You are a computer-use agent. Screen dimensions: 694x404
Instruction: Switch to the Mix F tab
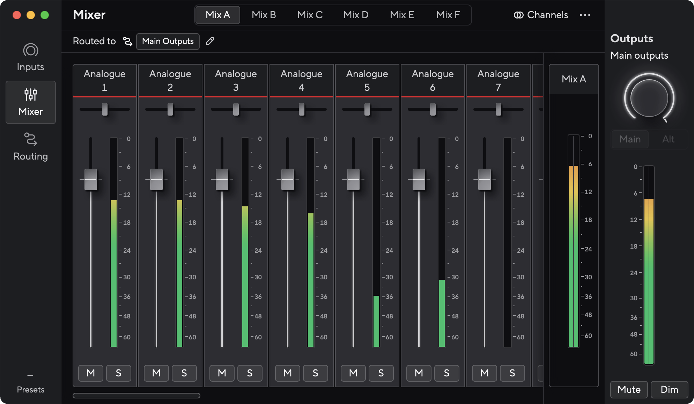[x=448, y=15]
